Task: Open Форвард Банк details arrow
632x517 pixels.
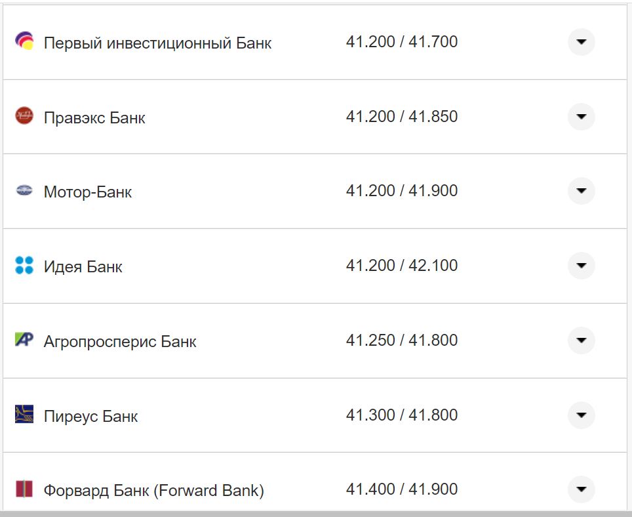Action: click(x=581, y=489)
